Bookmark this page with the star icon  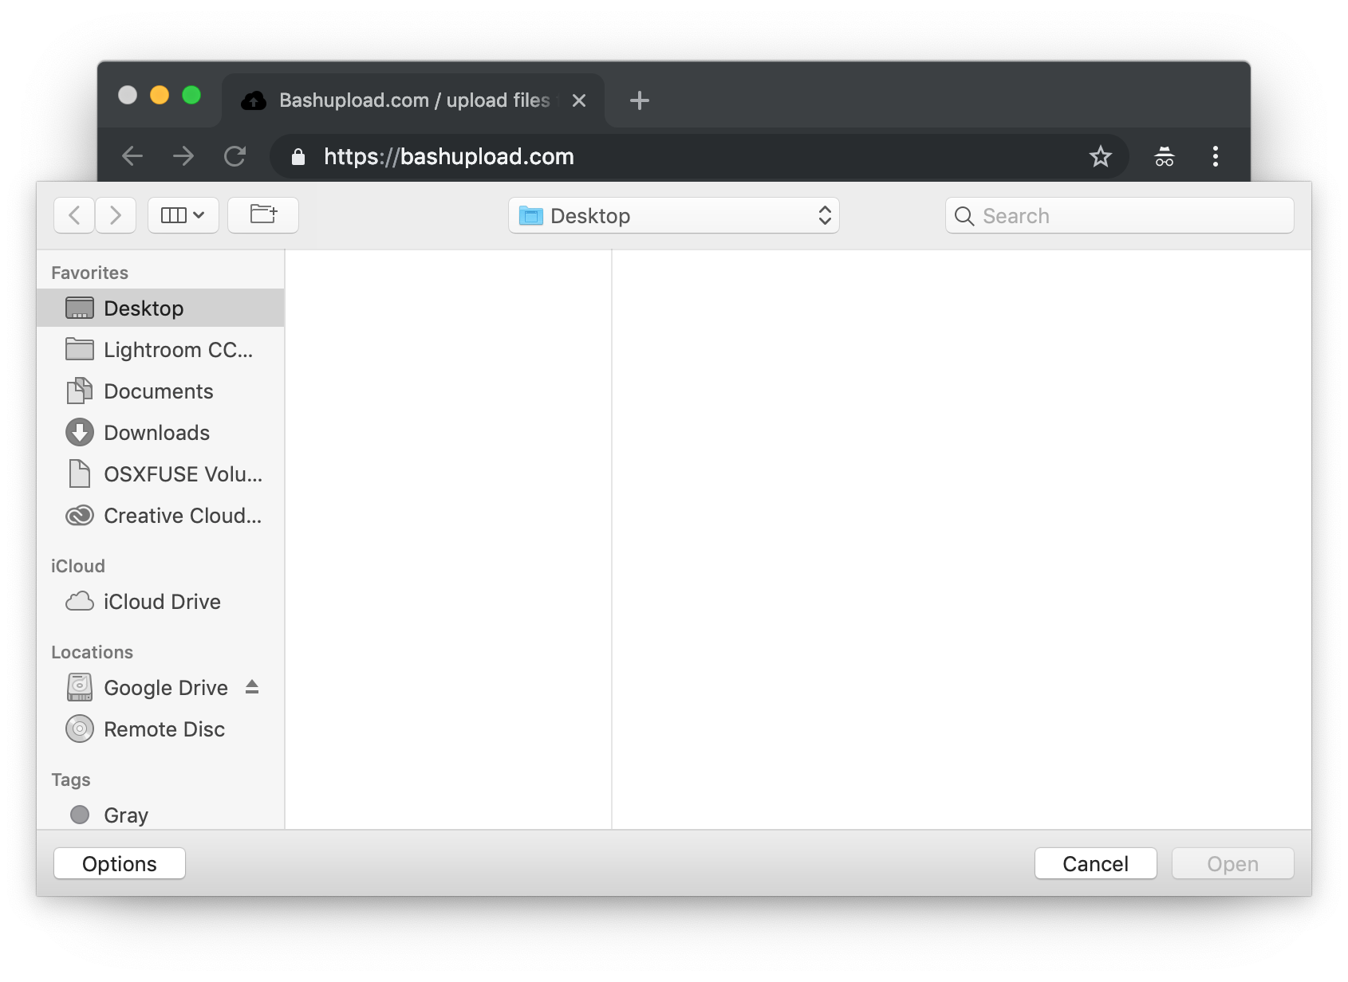(x=1101, y=156)
